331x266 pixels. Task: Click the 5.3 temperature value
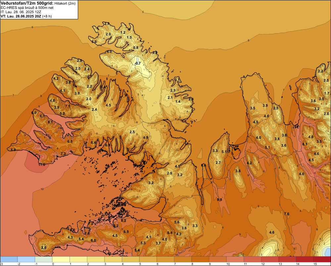143,243
